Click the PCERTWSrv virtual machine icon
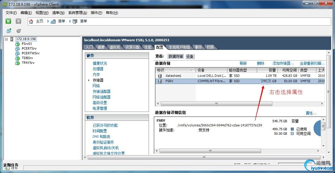Viewport: 335px width, 173px height. [18, 53]
